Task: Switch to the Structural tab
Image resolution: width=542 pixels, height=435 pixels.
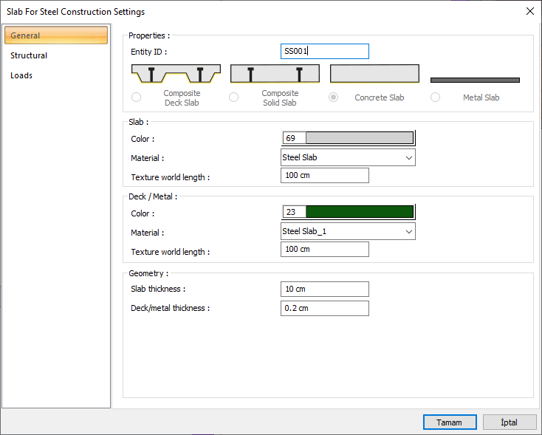Action: point(29,55)
